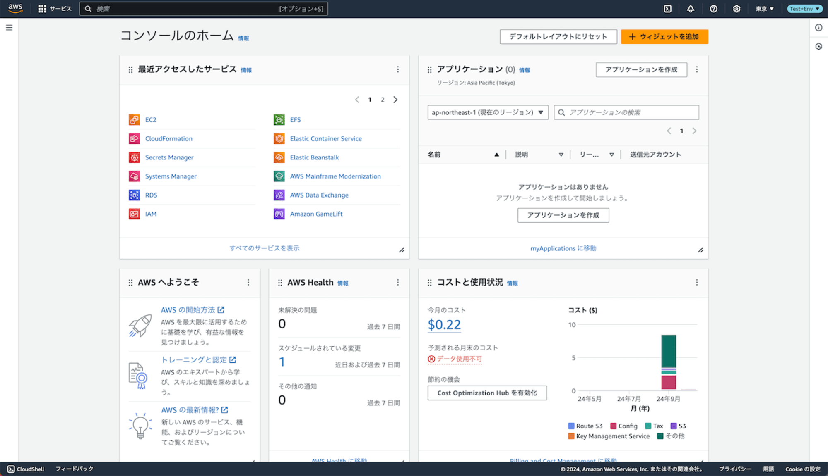828x476 pixels.
Task: Click the Secrets Manager service icon
Action: pyautogui.click(x=134, y=157)
